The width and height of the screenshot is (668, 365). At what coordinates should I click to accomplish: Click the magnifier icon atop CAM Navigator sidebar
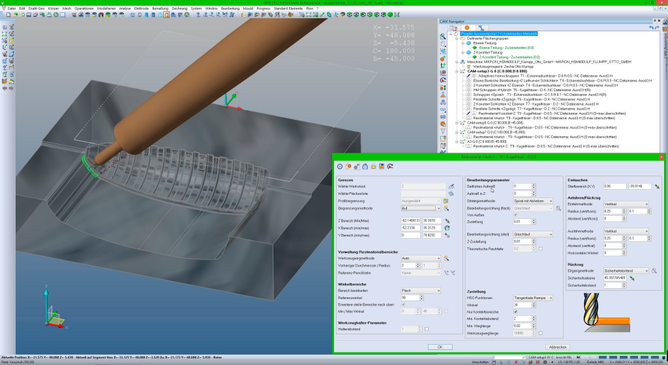(x=443, y=36)
